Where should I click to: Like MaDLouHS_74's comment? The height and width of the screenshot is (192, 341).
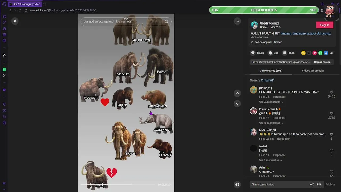(x=331, y=135)
